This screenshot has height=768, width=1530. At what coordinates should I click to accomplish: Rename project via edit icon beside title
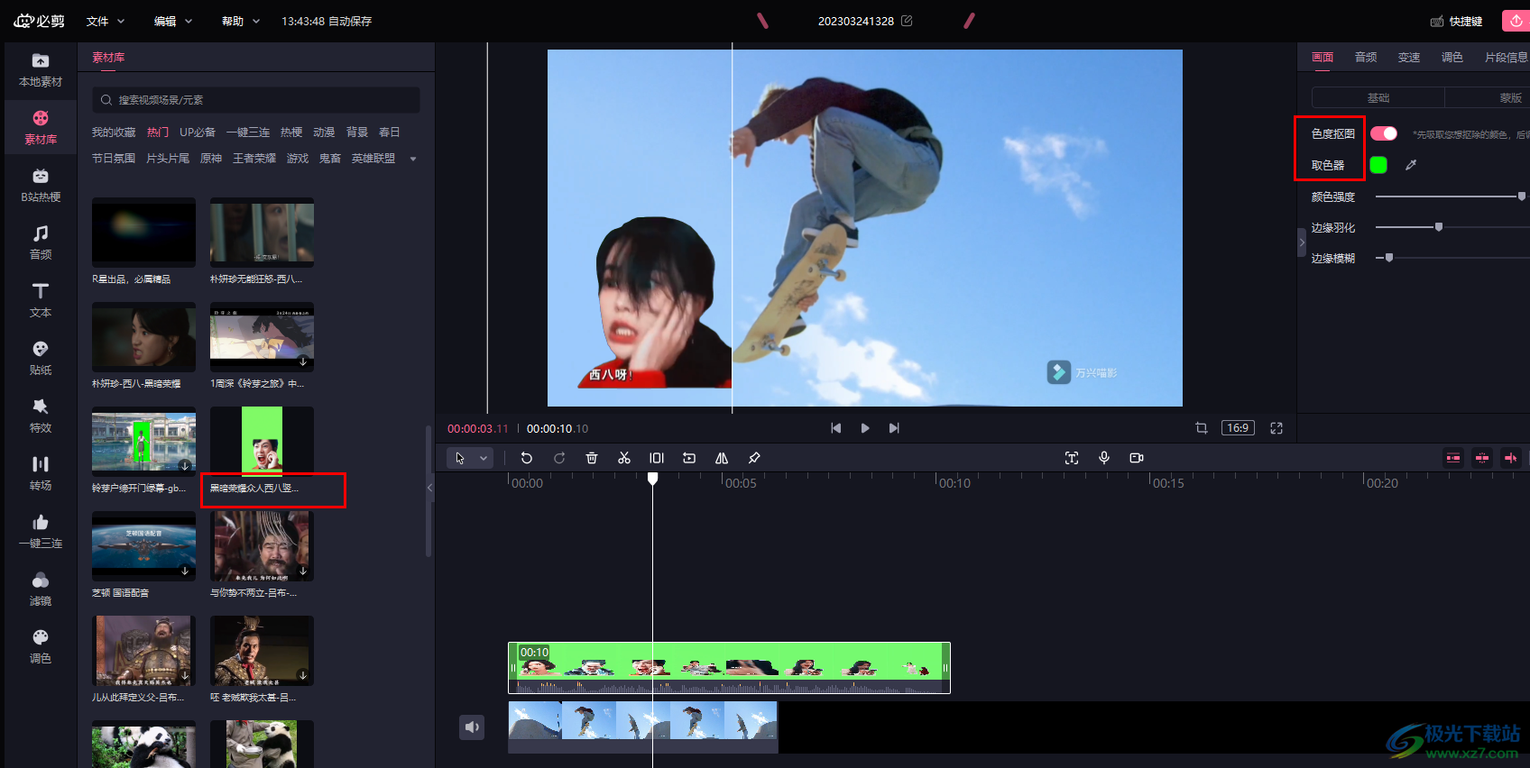(x=907, y=21)
